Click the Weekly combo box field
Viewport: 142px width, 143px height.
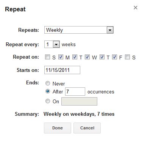click(x=79, y=30)
